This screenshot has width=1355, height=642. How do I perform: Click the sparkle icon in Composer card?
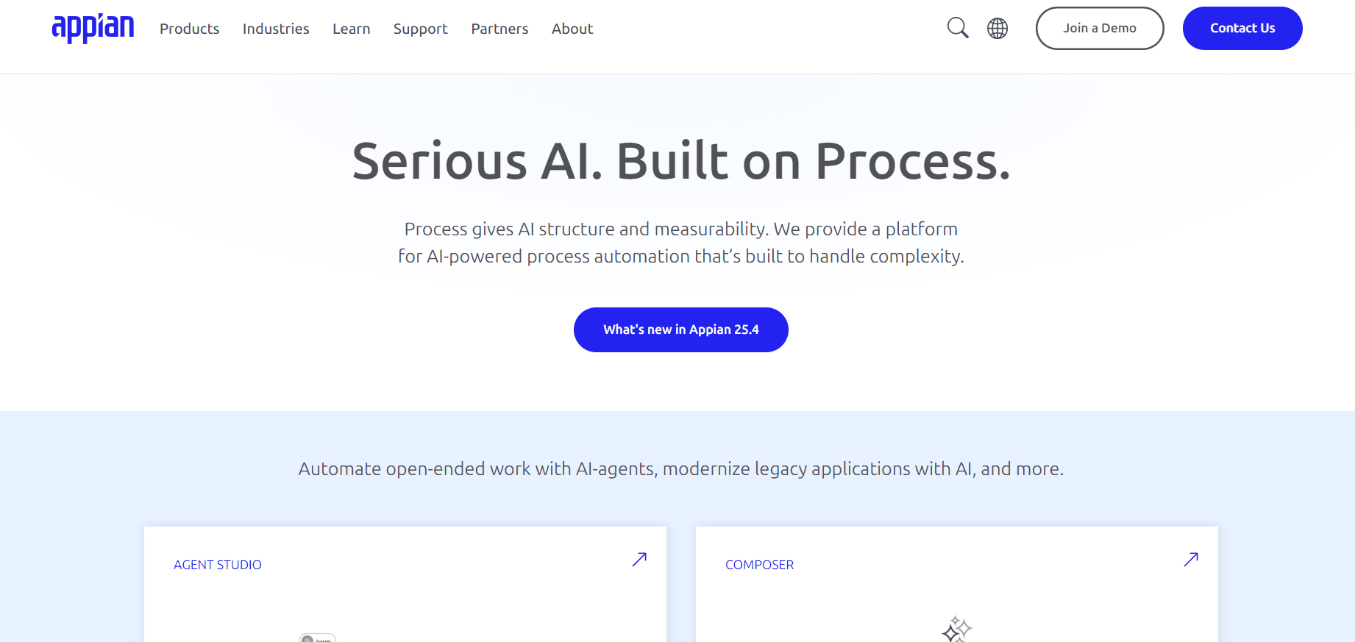(x=956, y=629)
